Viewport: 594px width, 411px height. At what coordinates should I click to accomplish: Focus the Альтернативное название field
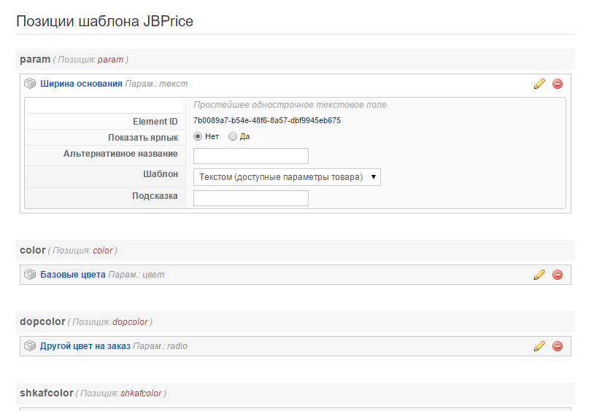tap(251, 156)
